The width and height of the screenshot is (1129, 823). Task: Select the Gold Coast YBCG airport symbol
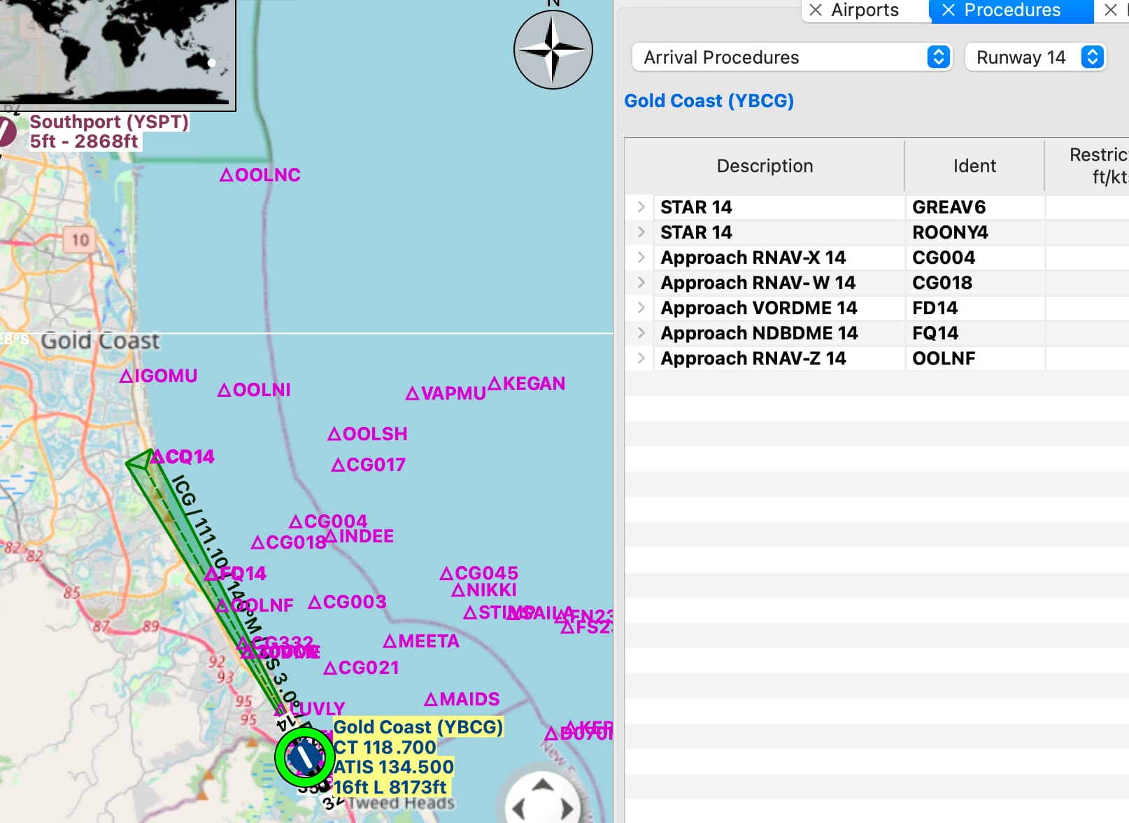click(x=304, y=757)
